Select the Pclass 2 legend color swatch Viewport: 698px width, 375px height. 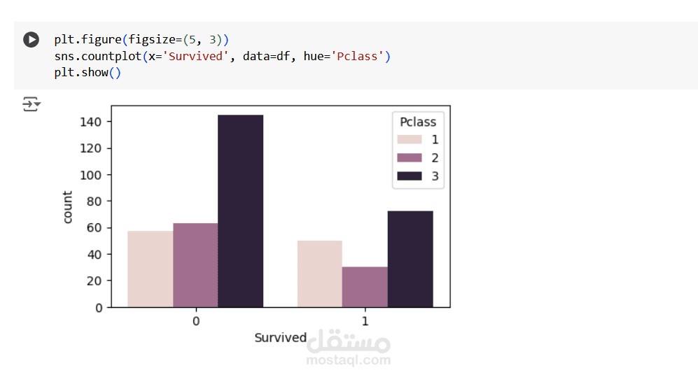pos(410,158)
